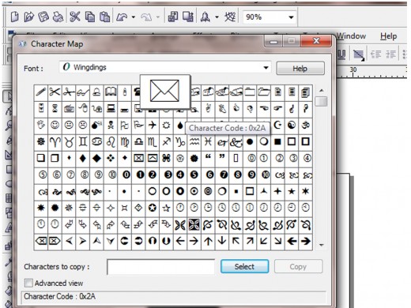The height and width of the screenshot is (308, 411).
Task: Click the Open file toolbar icon
Action: coord(28,17)
